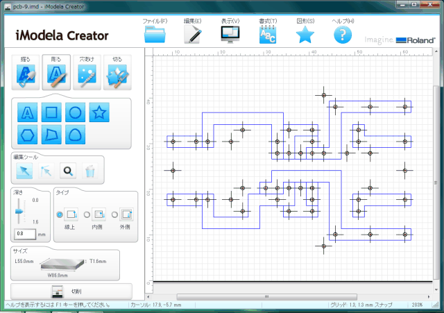444x313 pixels.
Task: Activate the arrow selection tool
Action: (24, 171)
